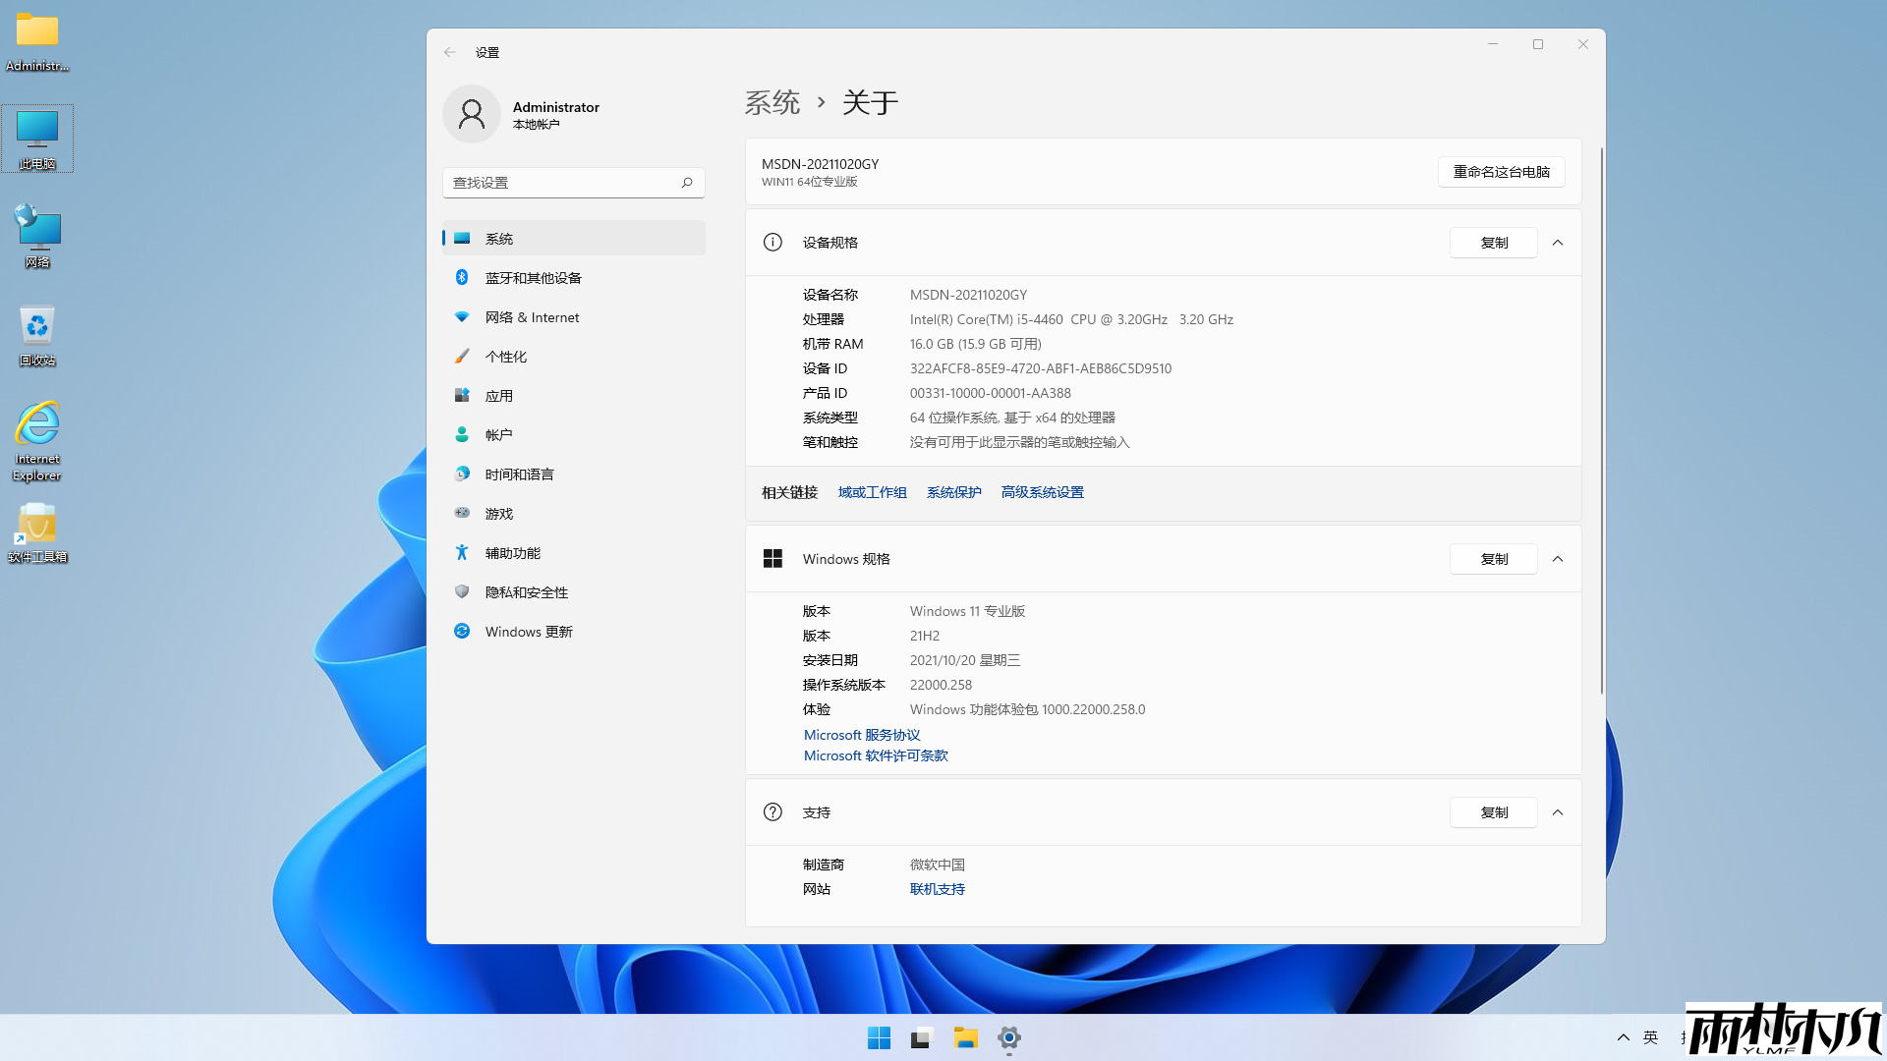Open the 高级系统设置 link
This screenshot has height=1061, width=1887.
1042,491
